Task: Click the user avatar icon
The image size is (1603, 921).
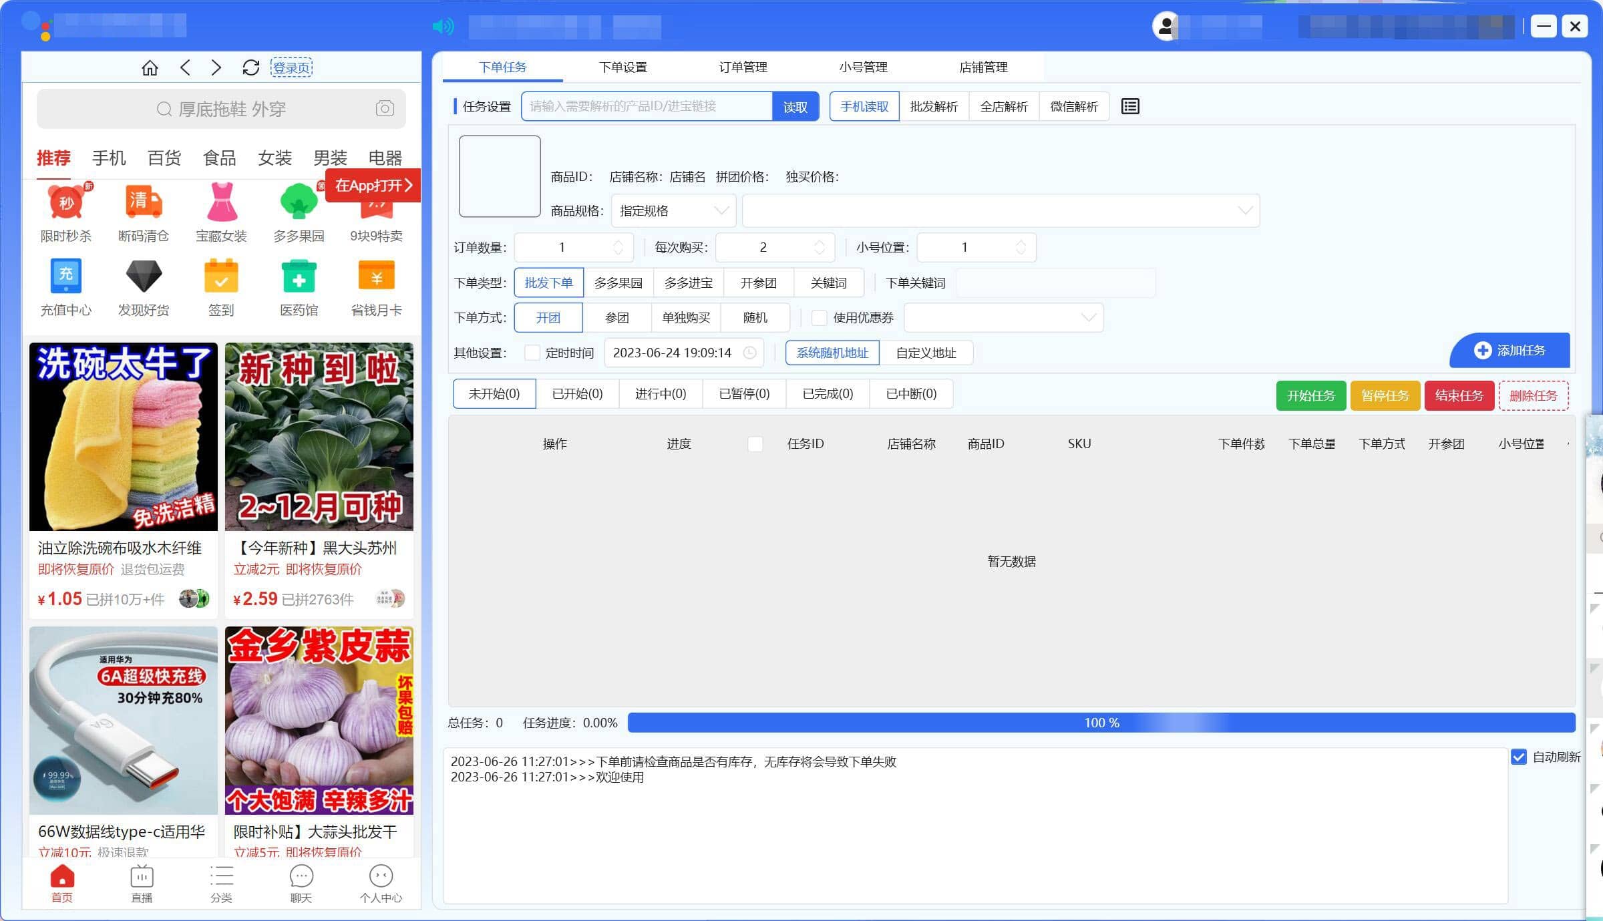Action: [1166, 27]
